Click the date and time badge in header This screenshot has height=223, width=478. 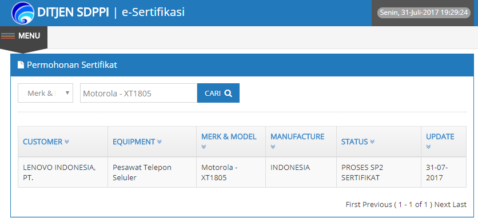pos(424,13)
